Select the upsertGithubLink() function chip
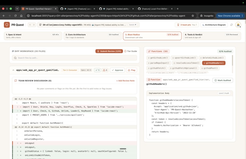Viewport: 246px width, 159px height. pos(184,58)
